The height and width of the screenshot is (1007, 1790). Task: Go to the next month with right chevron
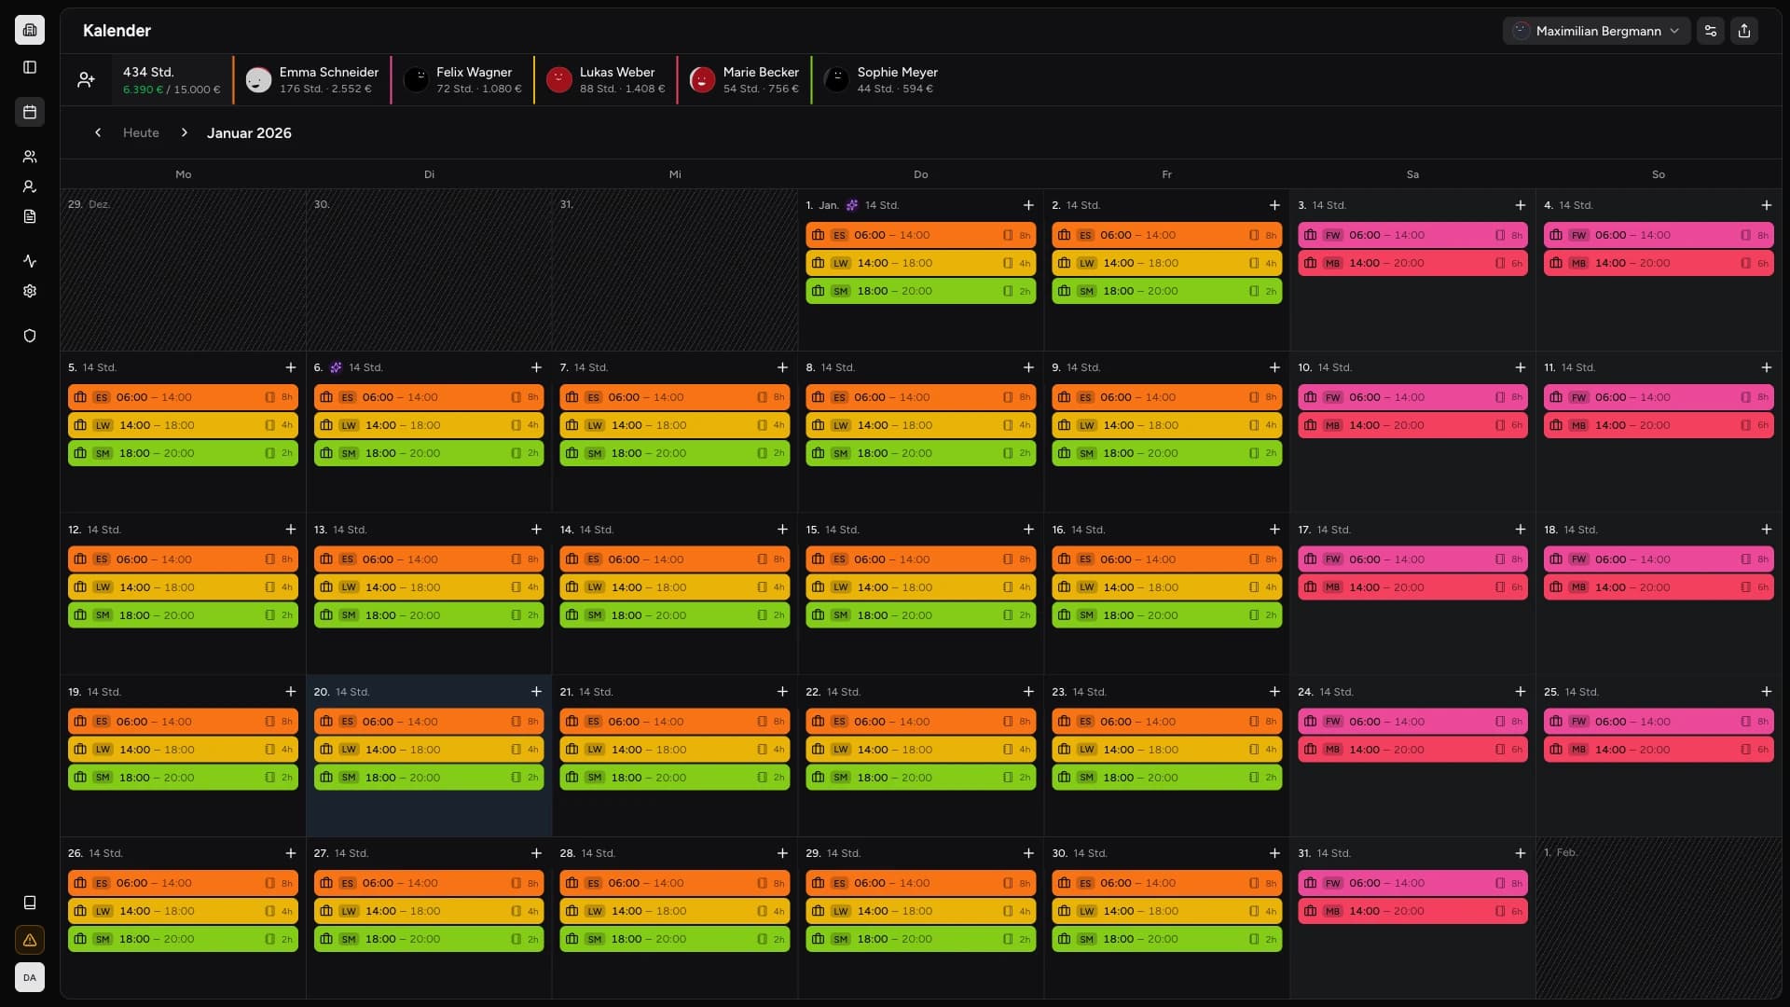pyautogui.click(x=185, y=132)
